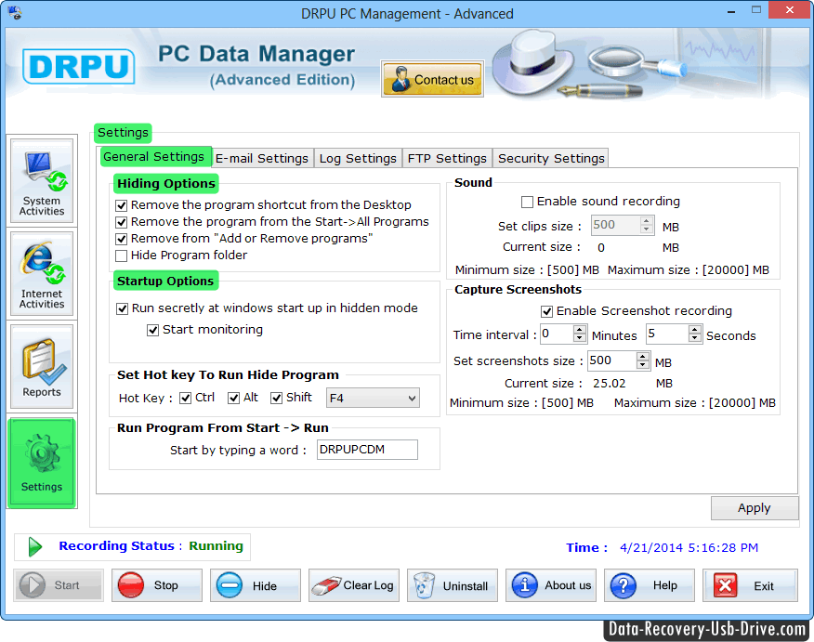Image resolution: width=814 pixels, height=642 pixels.
Task: Click the red Exit X icon
Action: point(725,586)
